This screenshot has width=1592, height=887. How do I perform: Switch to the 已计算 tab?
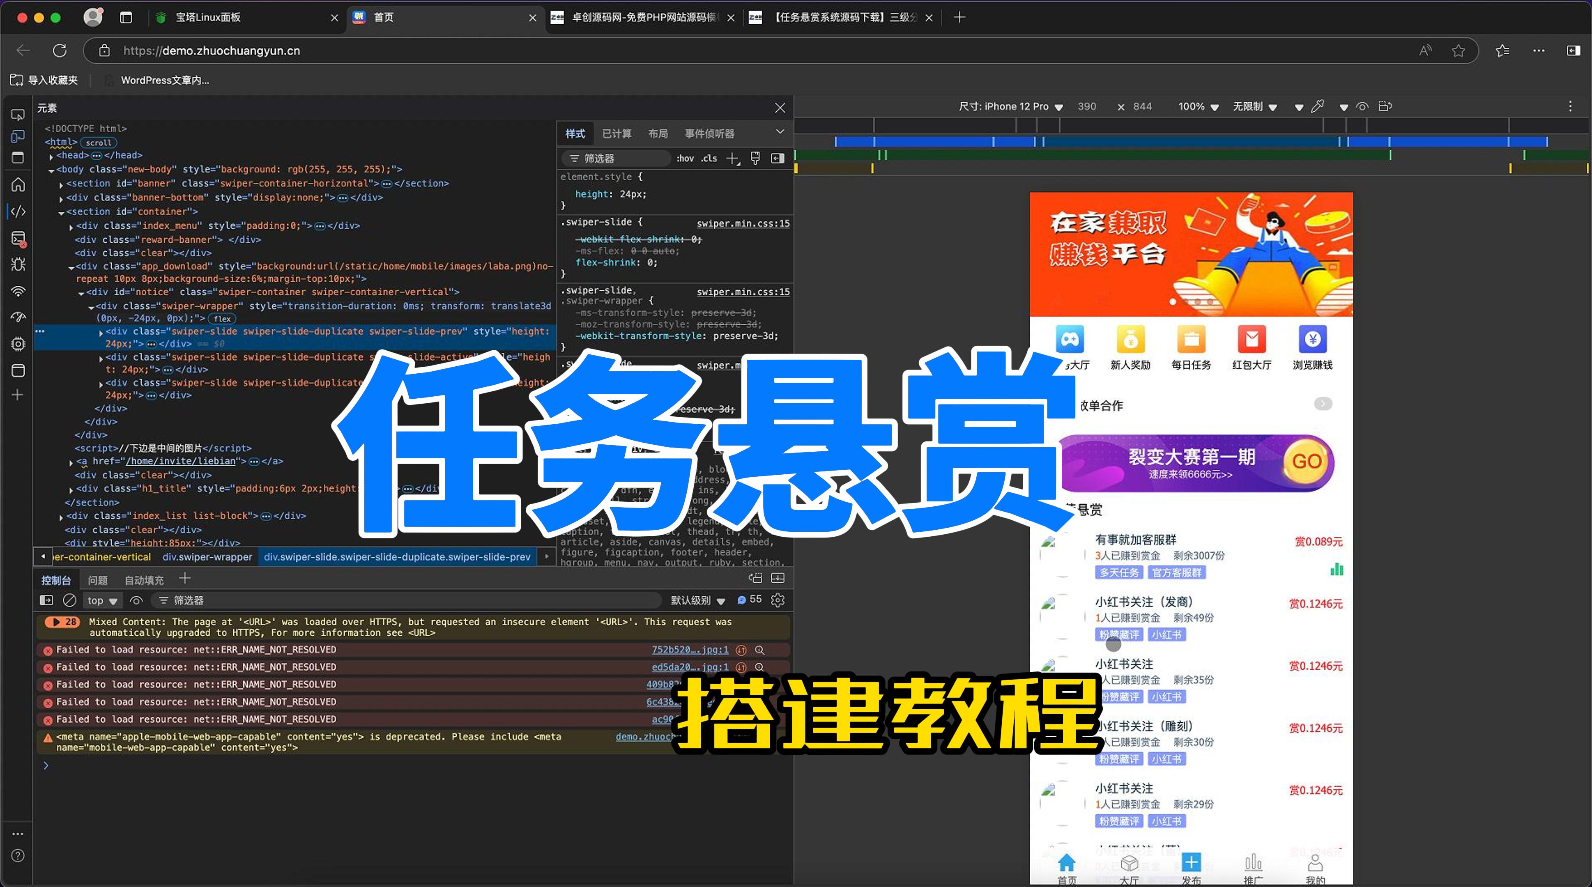[x=617, y=133]
